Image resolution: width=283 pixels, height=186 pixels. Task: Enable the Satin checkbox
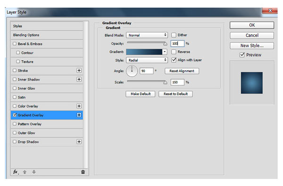pyautogui.click(x=15, y=97)
